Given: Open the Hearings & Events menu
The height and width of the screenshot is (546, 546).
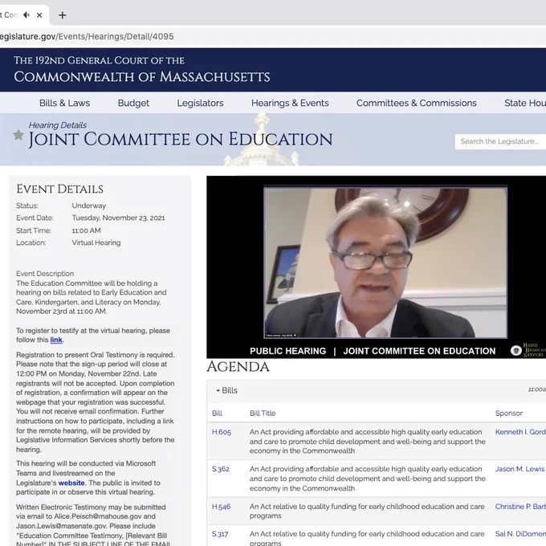Looking at the screenshot, I should point(290,103).
